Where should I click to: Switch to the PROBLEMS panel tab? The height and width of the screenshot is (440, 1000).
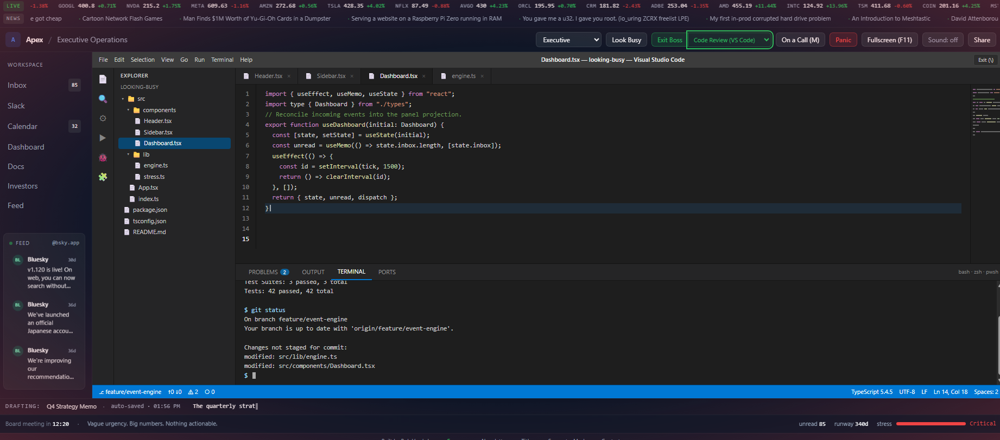point(268,272)
